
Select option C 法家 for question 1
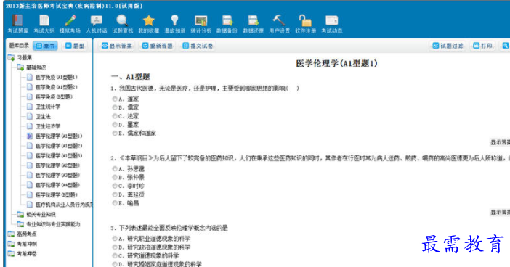(115, 116)
